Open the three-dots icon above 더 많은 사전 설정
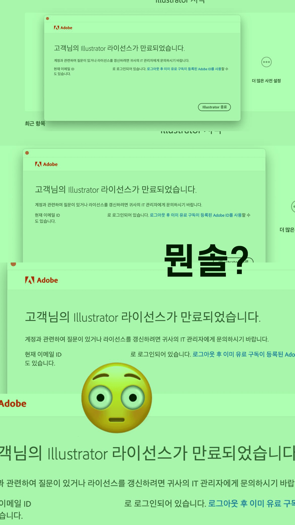Viewport: 295px width, 525px height. click(266, 62)
